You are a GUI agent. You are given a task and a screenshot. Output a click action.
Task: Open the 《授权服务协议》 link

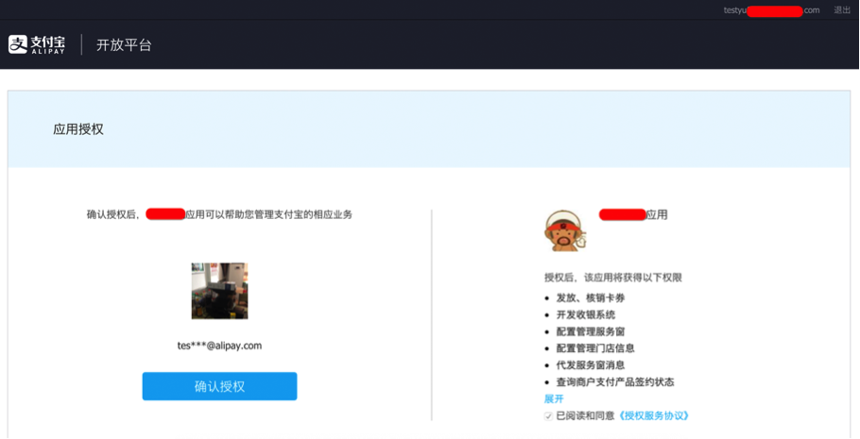pyautogui.click(x=653, y=416)
